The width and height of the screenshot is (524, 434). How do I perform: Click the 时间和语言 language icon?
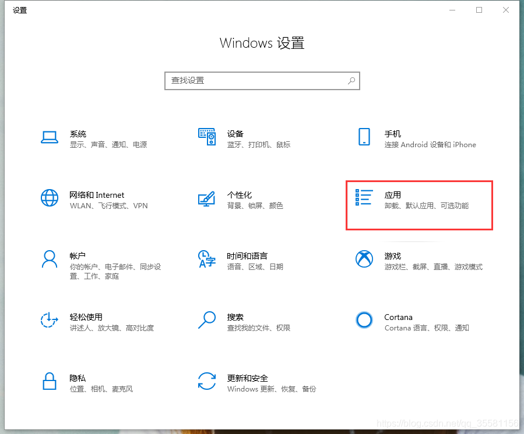207,259
